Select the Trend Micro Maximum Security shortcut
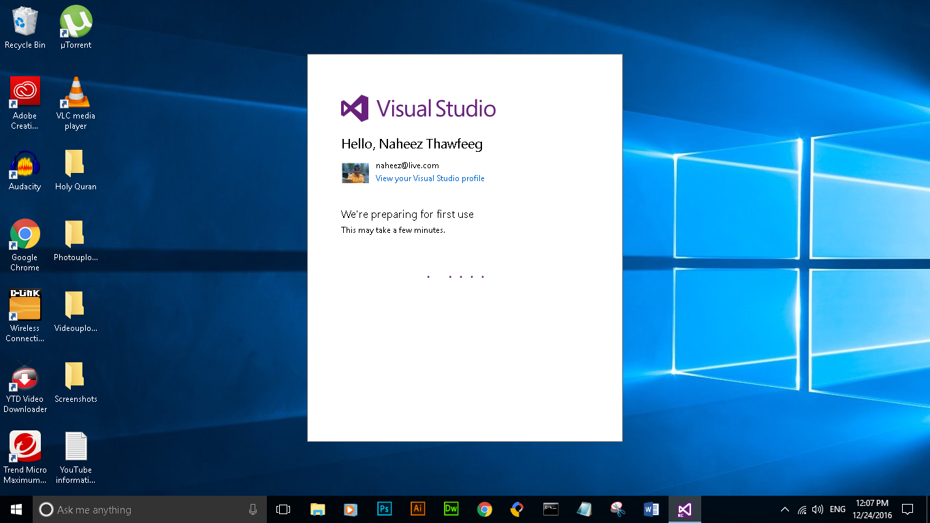 [x=25, y=458]
